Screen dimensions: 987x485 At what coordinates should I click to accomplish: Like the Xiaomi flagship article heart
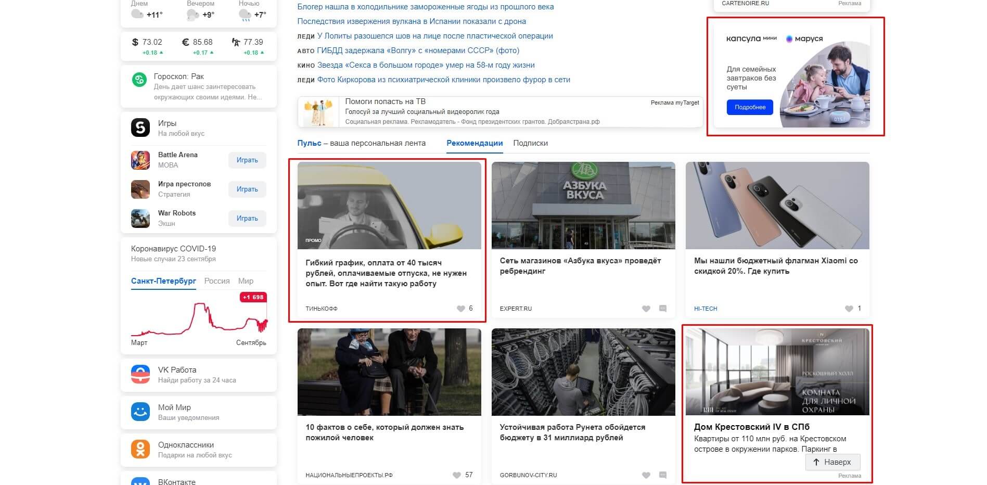point(849,309)
